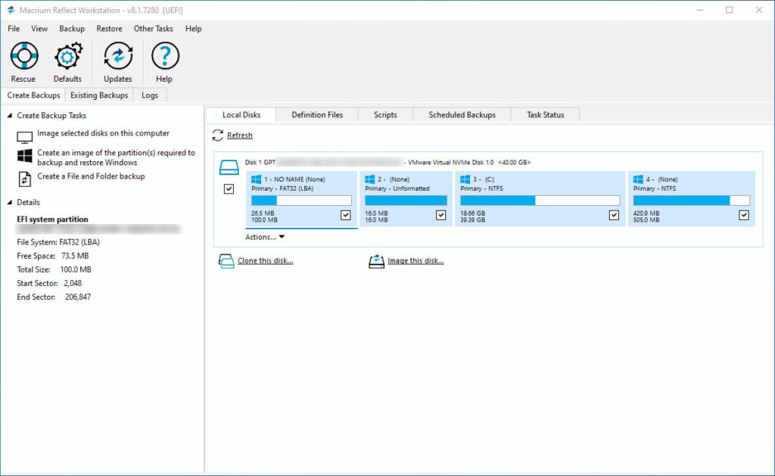The height and width of the screenshot is (476, 775).
Task: Collapse the Details section
Action: 9,202
